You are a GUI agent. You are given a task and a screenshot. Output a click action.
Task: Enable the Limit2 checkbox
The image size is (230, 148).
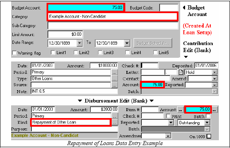click(76, 52)
